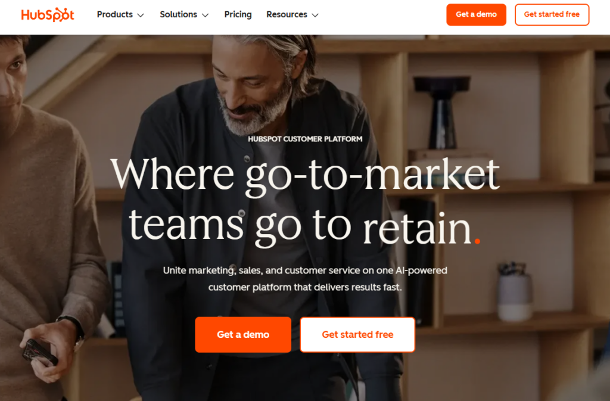Click the 'Unite marketing, sales' description paragraph
610x401 pixels.
point(305,279)
